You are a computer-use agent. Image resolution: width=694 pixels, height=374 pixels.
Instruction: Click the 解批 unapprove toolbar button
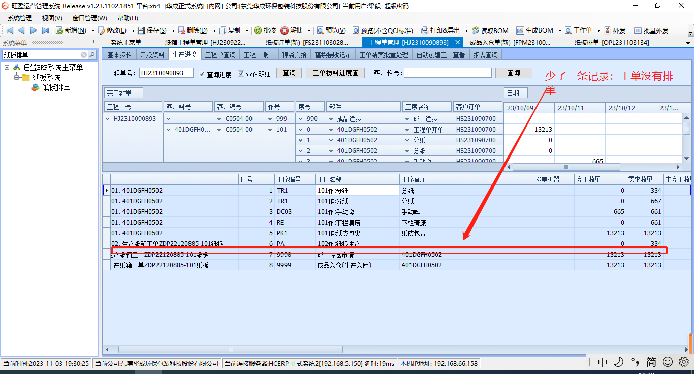292,30
